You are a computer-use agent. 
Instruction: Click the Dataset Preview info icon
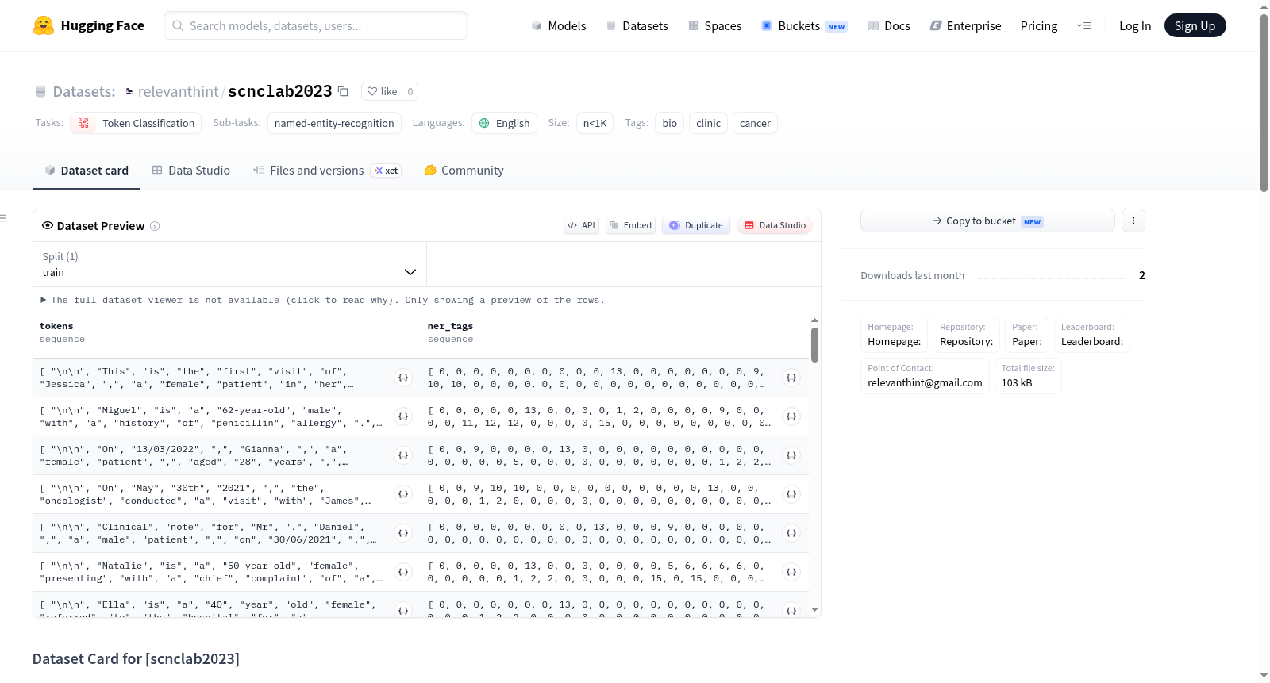pos(155,226)
